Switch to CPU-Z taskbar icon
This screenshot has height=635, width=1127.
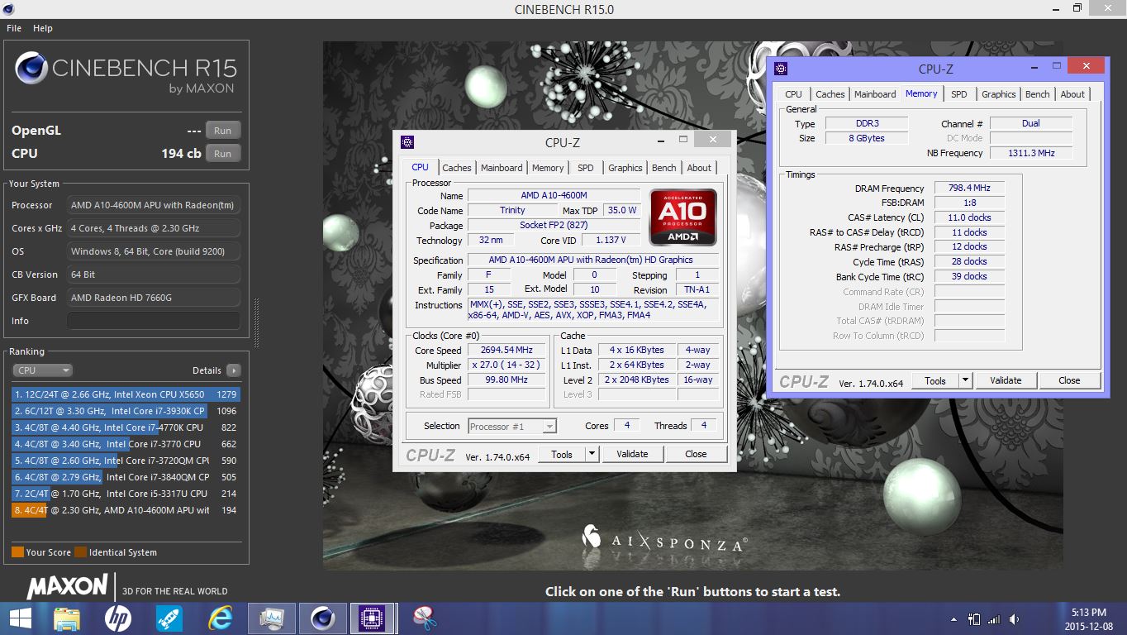pos(373,618)
